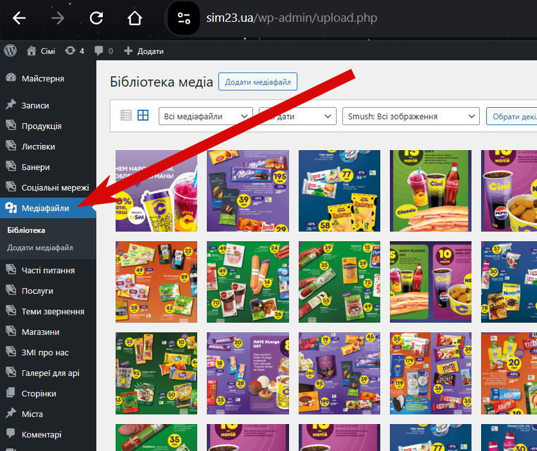
Task: Open Додати медіафайл submenu link
Action: (x=40, y=248)
